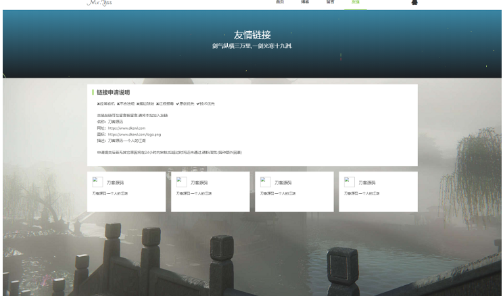Click the 链接申请说明 heading
Viewport: 503px width, 296px height.
pyautogui.click(x=113, y=93)
